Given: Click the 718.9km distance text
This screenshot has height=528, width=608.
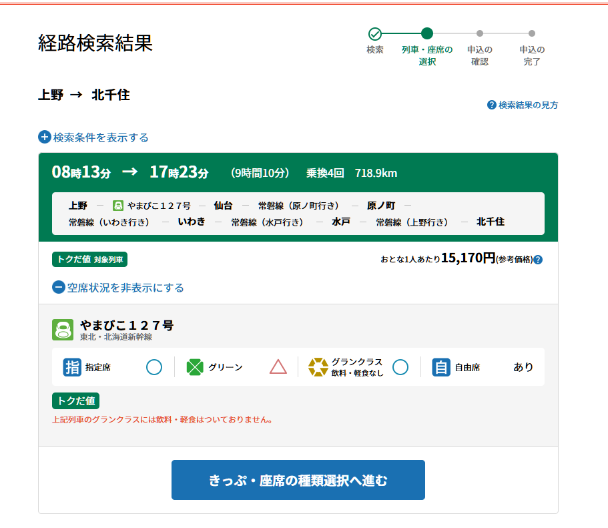Looking at the screenshot, I should (x=376, y=173).
